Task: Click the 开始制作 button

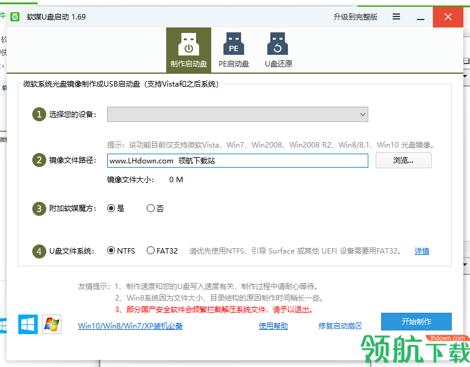Action: (x=416, y=322)
